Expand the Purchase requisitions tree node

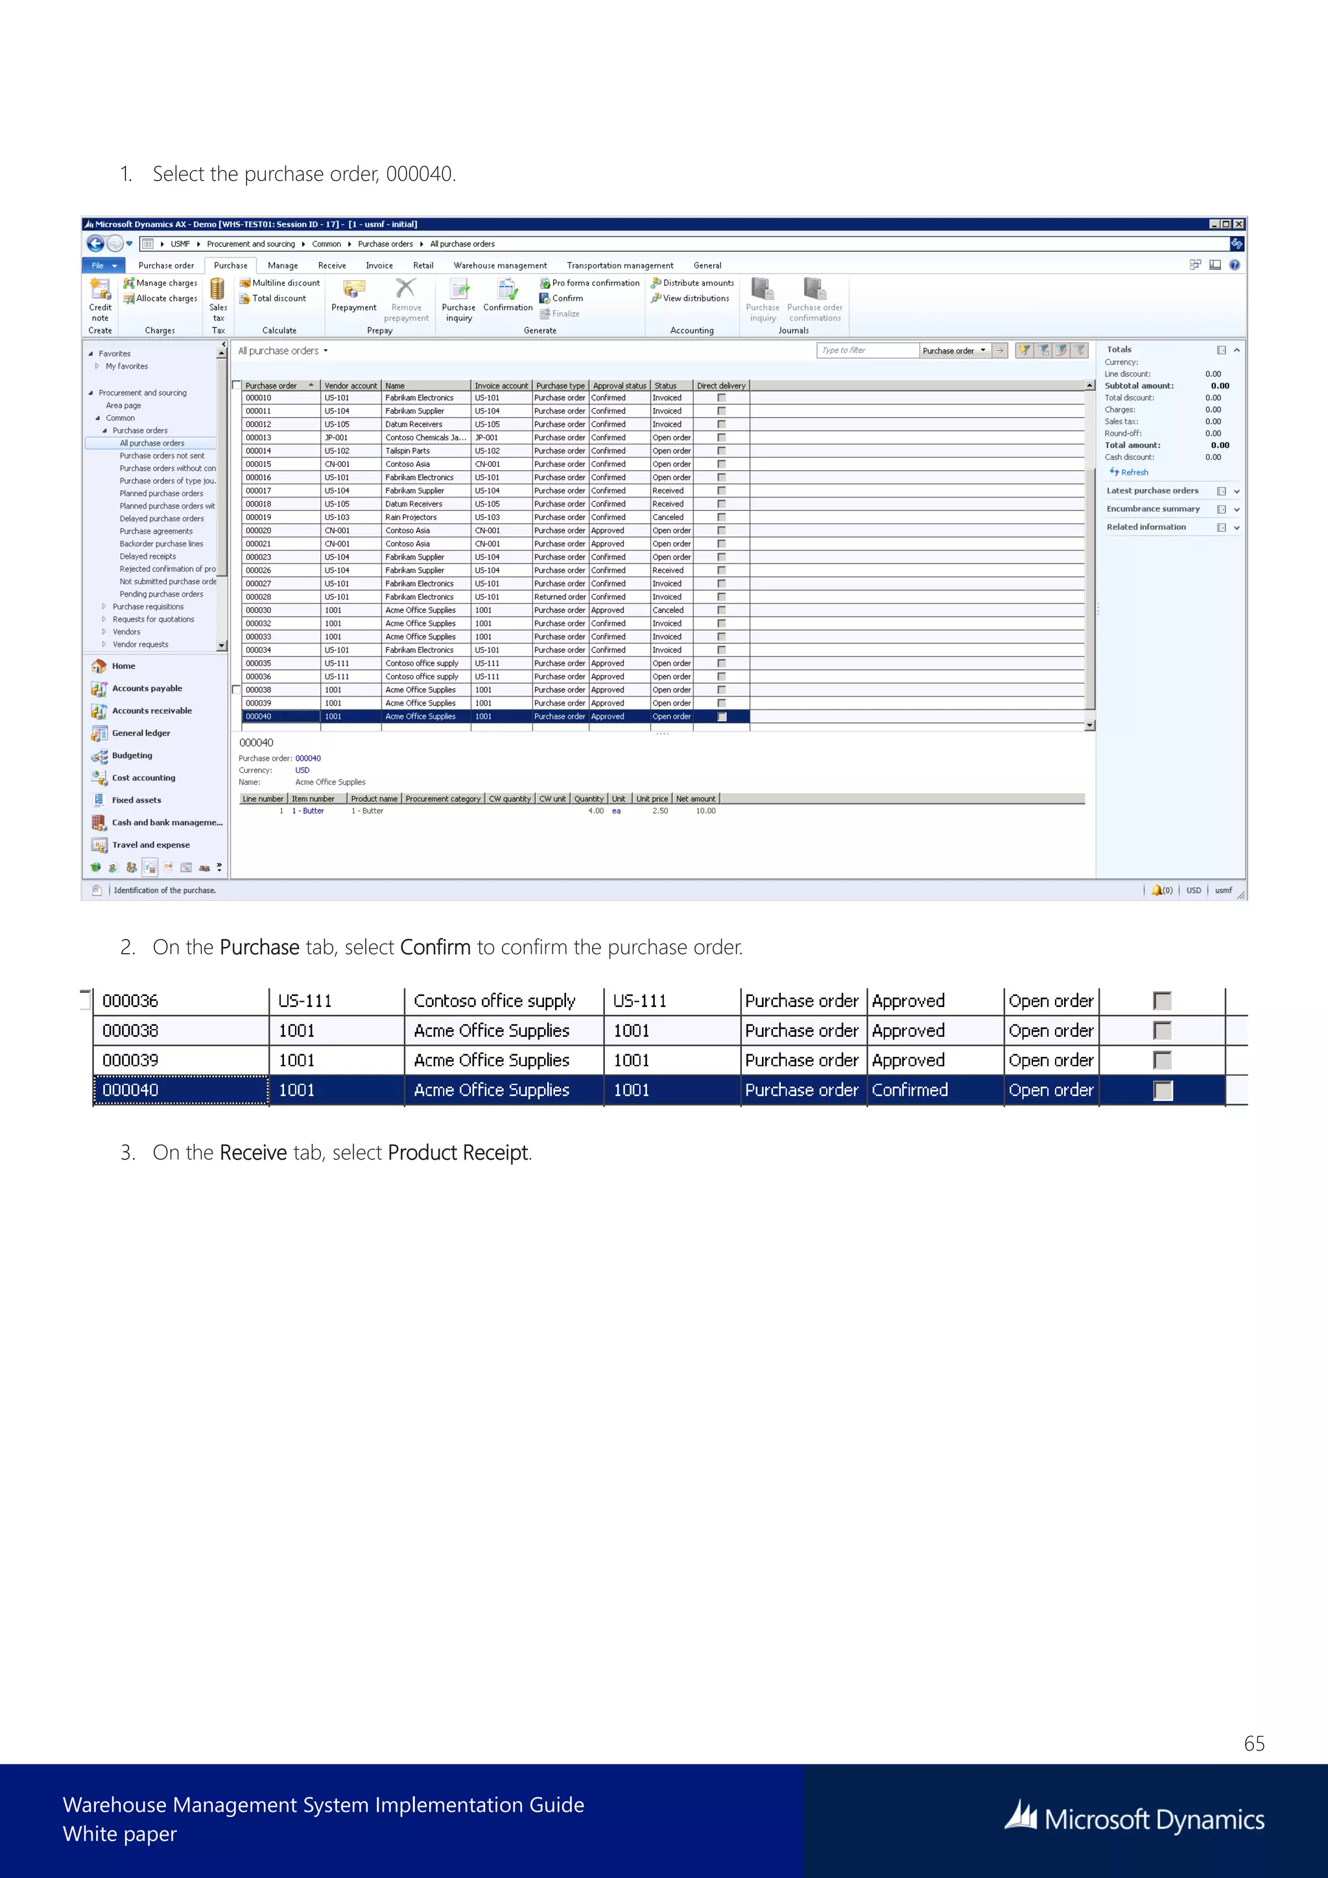click(x=104, y=607)
